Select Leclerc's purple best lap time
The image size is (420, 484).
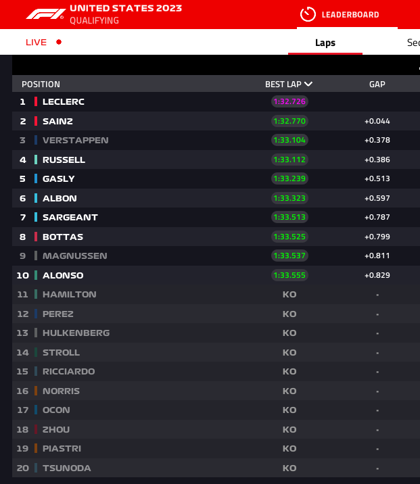pos(289,101)
